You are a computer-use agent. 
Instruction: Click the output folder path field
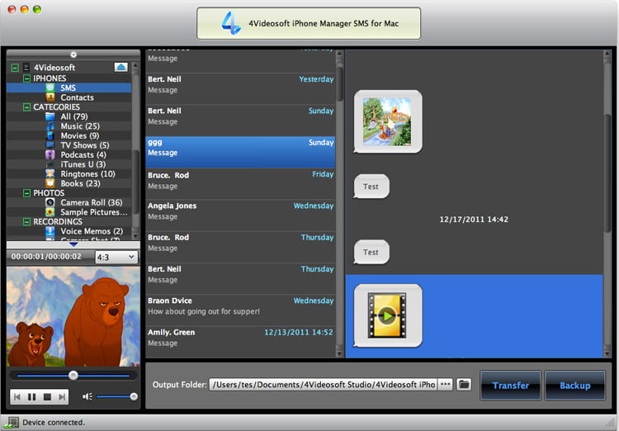click(x=323, y=385)
